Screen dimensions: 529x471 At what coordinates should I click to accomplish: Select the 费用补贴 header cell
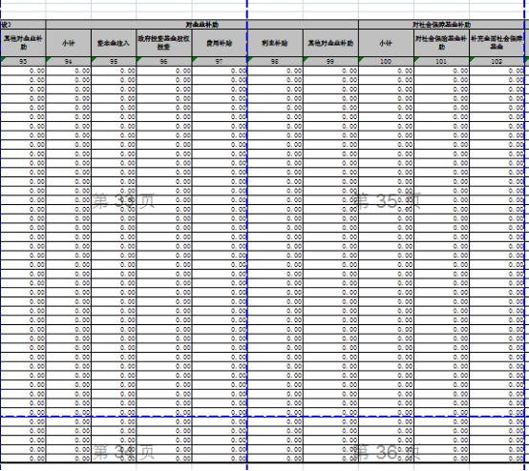tap(220, 43)
